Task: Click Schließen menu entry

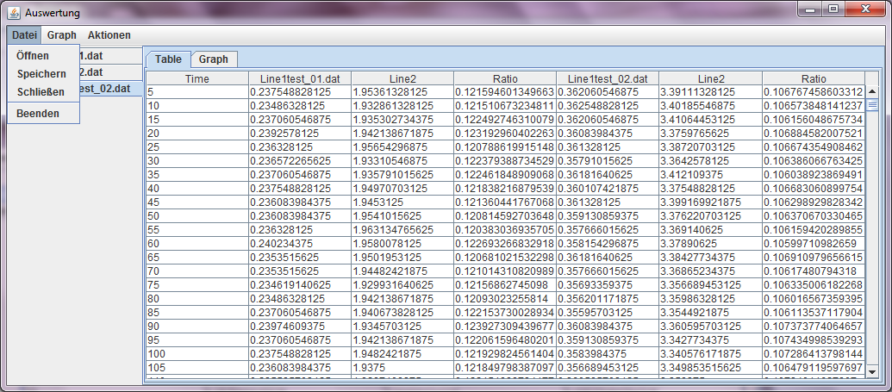Action: point(41,91)
